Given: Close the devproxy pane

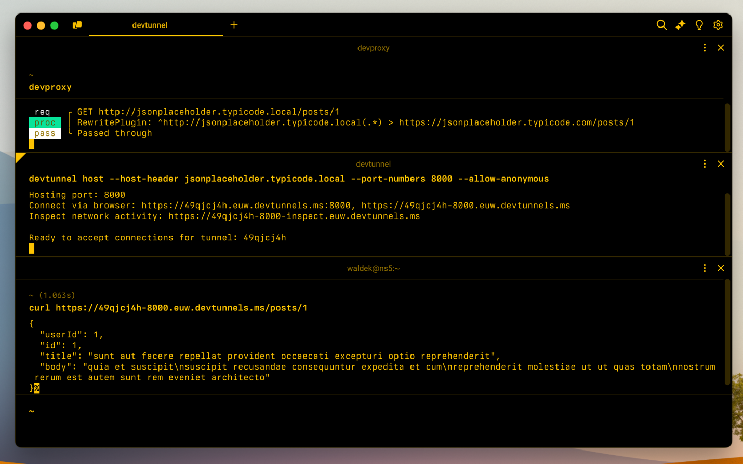Looking at the screenshot, I should pos(721,47).
